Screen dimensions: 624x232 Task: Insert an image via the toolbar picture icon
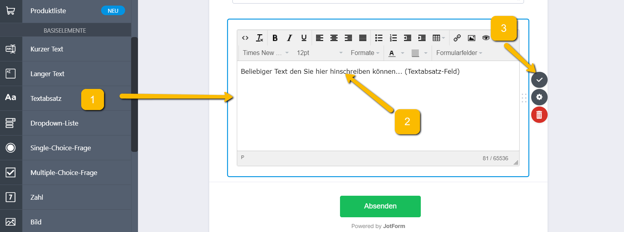click(472, 38)
